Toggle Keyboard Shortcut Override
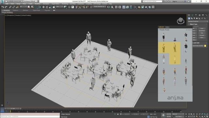 [x=72, y=7]
